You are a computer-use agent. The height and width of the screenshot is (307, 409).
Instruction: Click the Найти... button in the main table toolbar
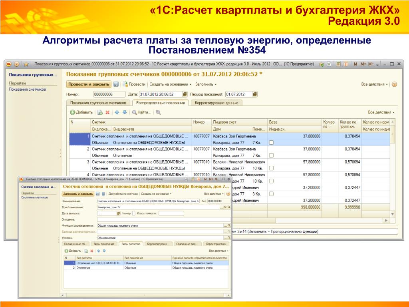click(x=142, y=112)
